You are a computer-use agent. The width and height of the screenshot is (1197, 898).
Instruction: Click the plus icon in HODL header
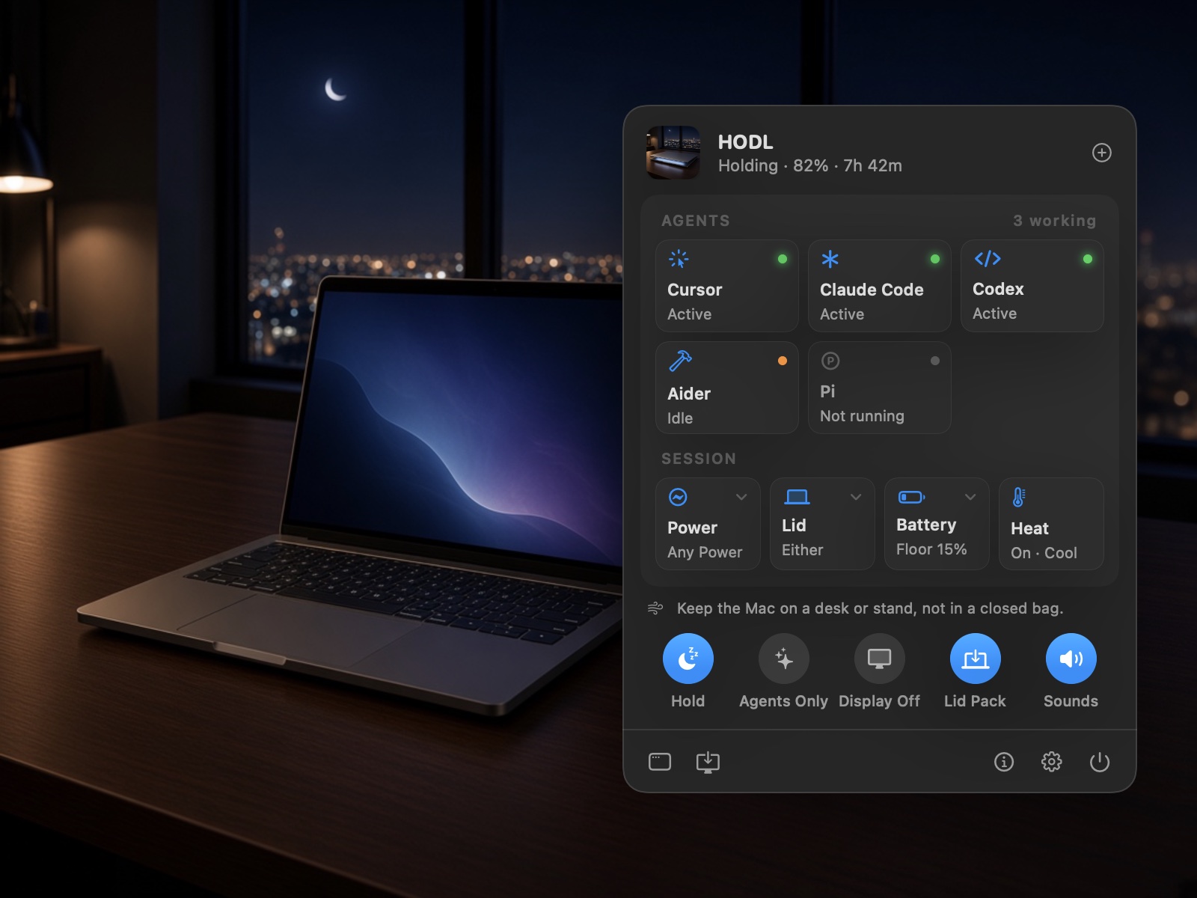1101,153
